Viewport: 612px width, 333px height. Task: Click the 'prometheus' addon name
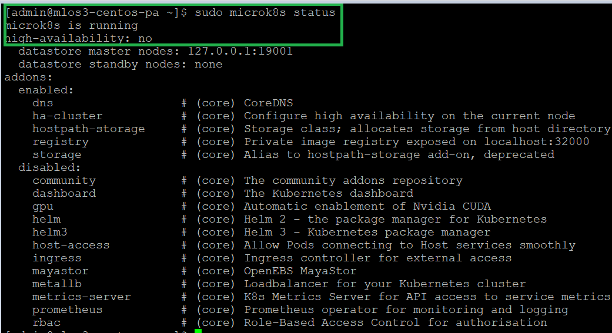coord(67,310)
